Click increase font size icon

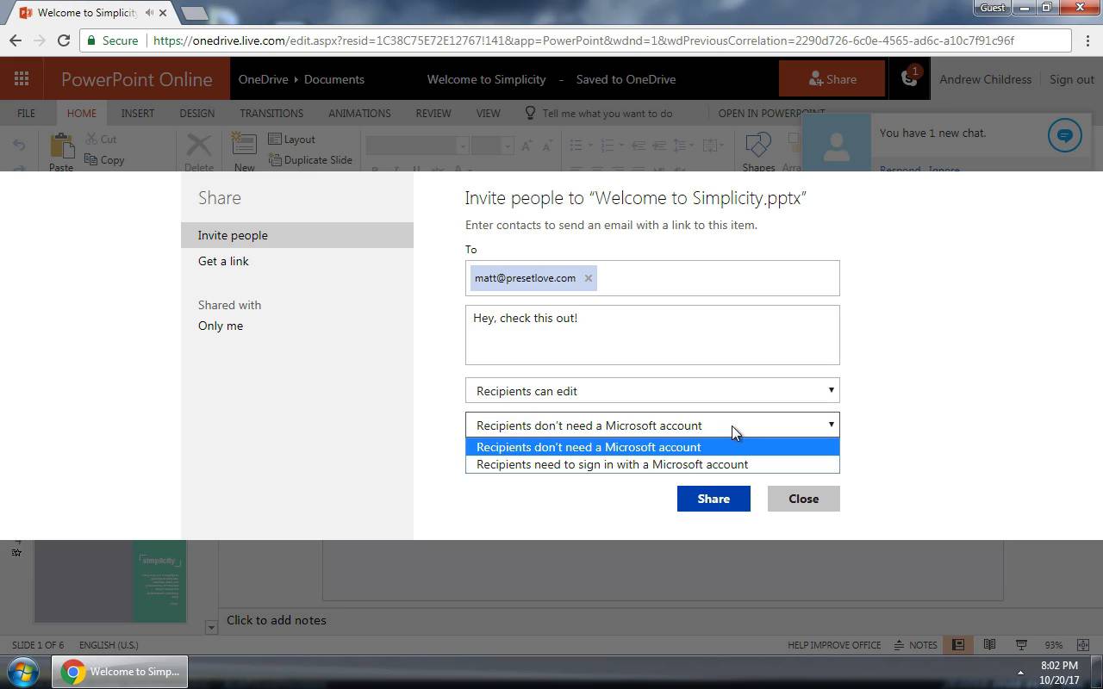[x=527, y=146]
